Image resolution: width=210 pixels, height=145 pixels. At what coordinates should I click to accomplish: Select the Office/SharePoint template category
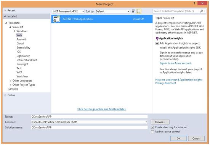pos(27,60)
